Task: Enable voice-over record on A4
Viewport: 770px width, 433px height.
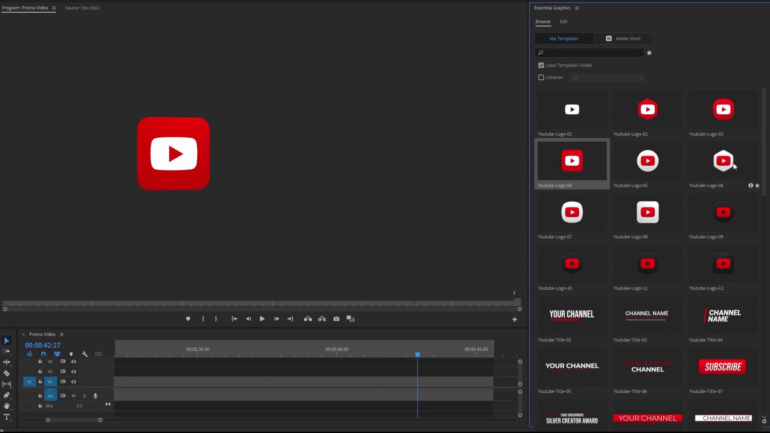Action: 95,396
